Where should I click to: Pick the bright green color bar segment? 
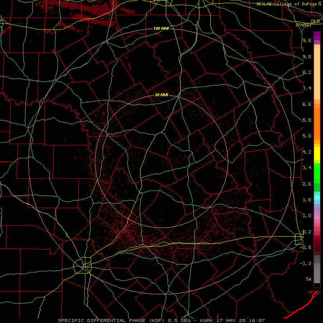click(x=317, y=173)
